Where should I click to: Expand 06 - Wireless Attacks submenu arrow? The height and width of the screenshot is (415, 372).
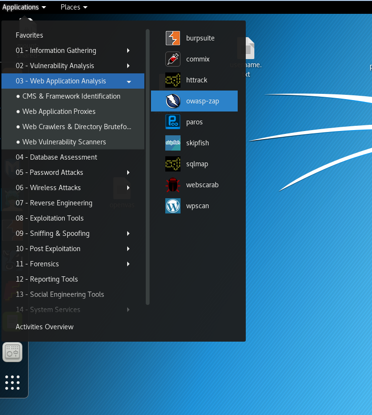tap(128, 188)
